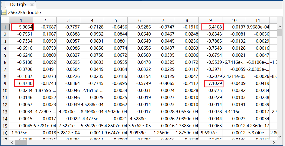This screenshot has height=146, width=285.
Task: Click cell containing -0.8343
Action: point(210,34)
